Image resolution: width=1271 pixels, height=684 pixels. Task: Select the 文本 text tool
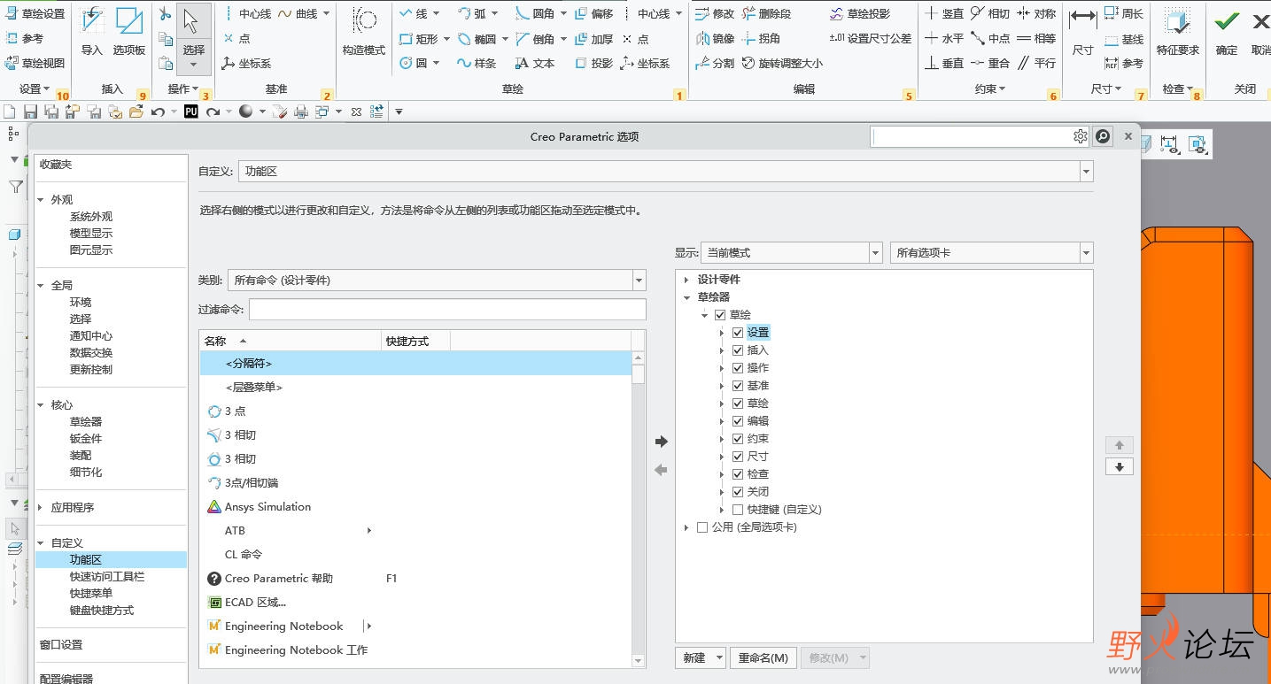536,63
